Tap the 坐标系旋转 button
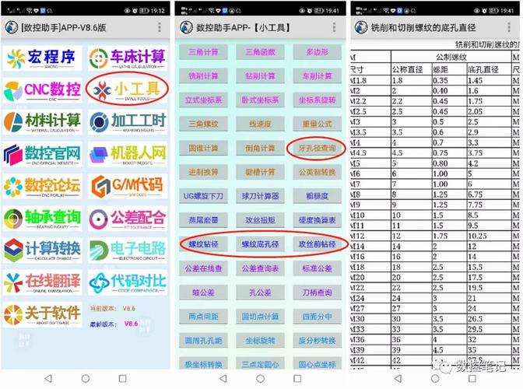This screenshot has height=389, width=523. coord(318,100)
